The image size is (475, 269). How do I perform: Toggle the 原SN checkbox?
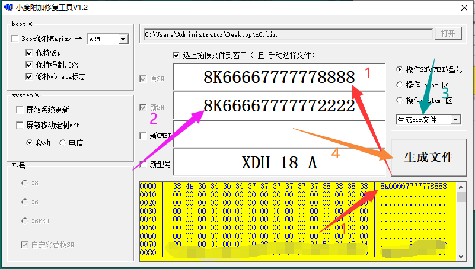pyautogui.click(x=143, y=79)
